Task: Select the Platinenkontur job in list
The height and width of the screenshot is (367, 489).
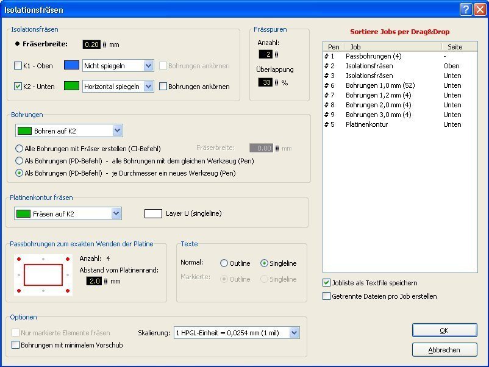Action: pos(366,124)
